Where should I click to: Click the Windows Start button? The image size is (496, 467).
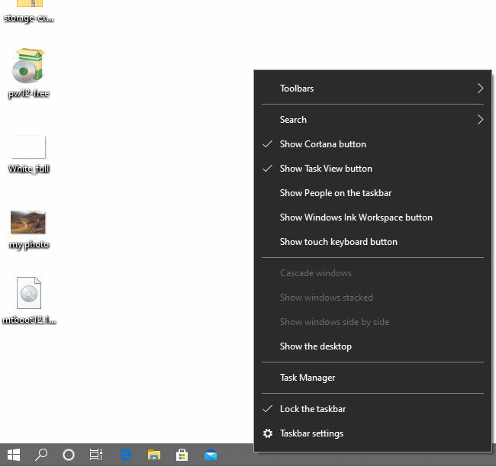[14, 455]
